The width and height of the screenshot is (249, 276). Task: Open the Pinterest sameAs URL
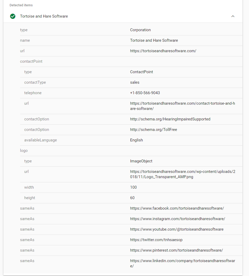coord(176,250)
